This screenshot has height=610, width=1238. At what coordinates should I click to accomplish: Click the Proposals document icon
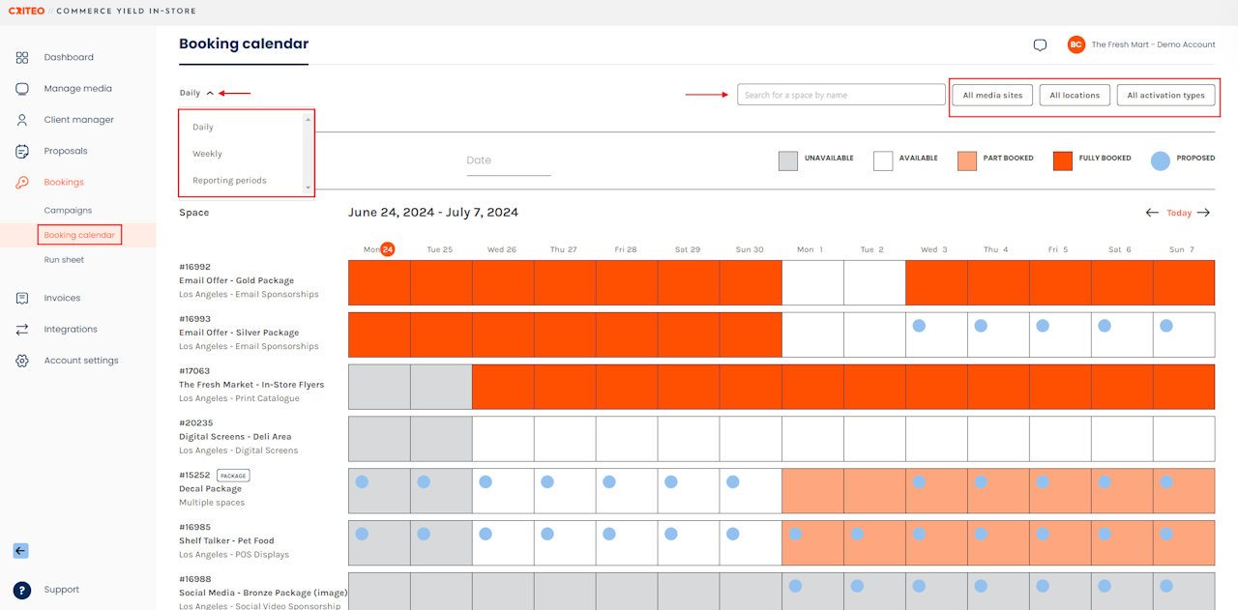coord(22,151)
